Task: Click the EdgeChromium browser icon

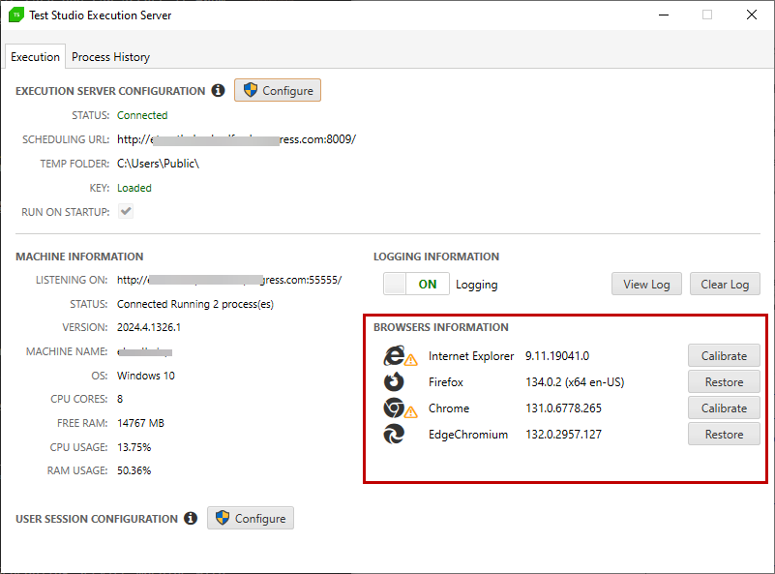Action: [394, 434]
